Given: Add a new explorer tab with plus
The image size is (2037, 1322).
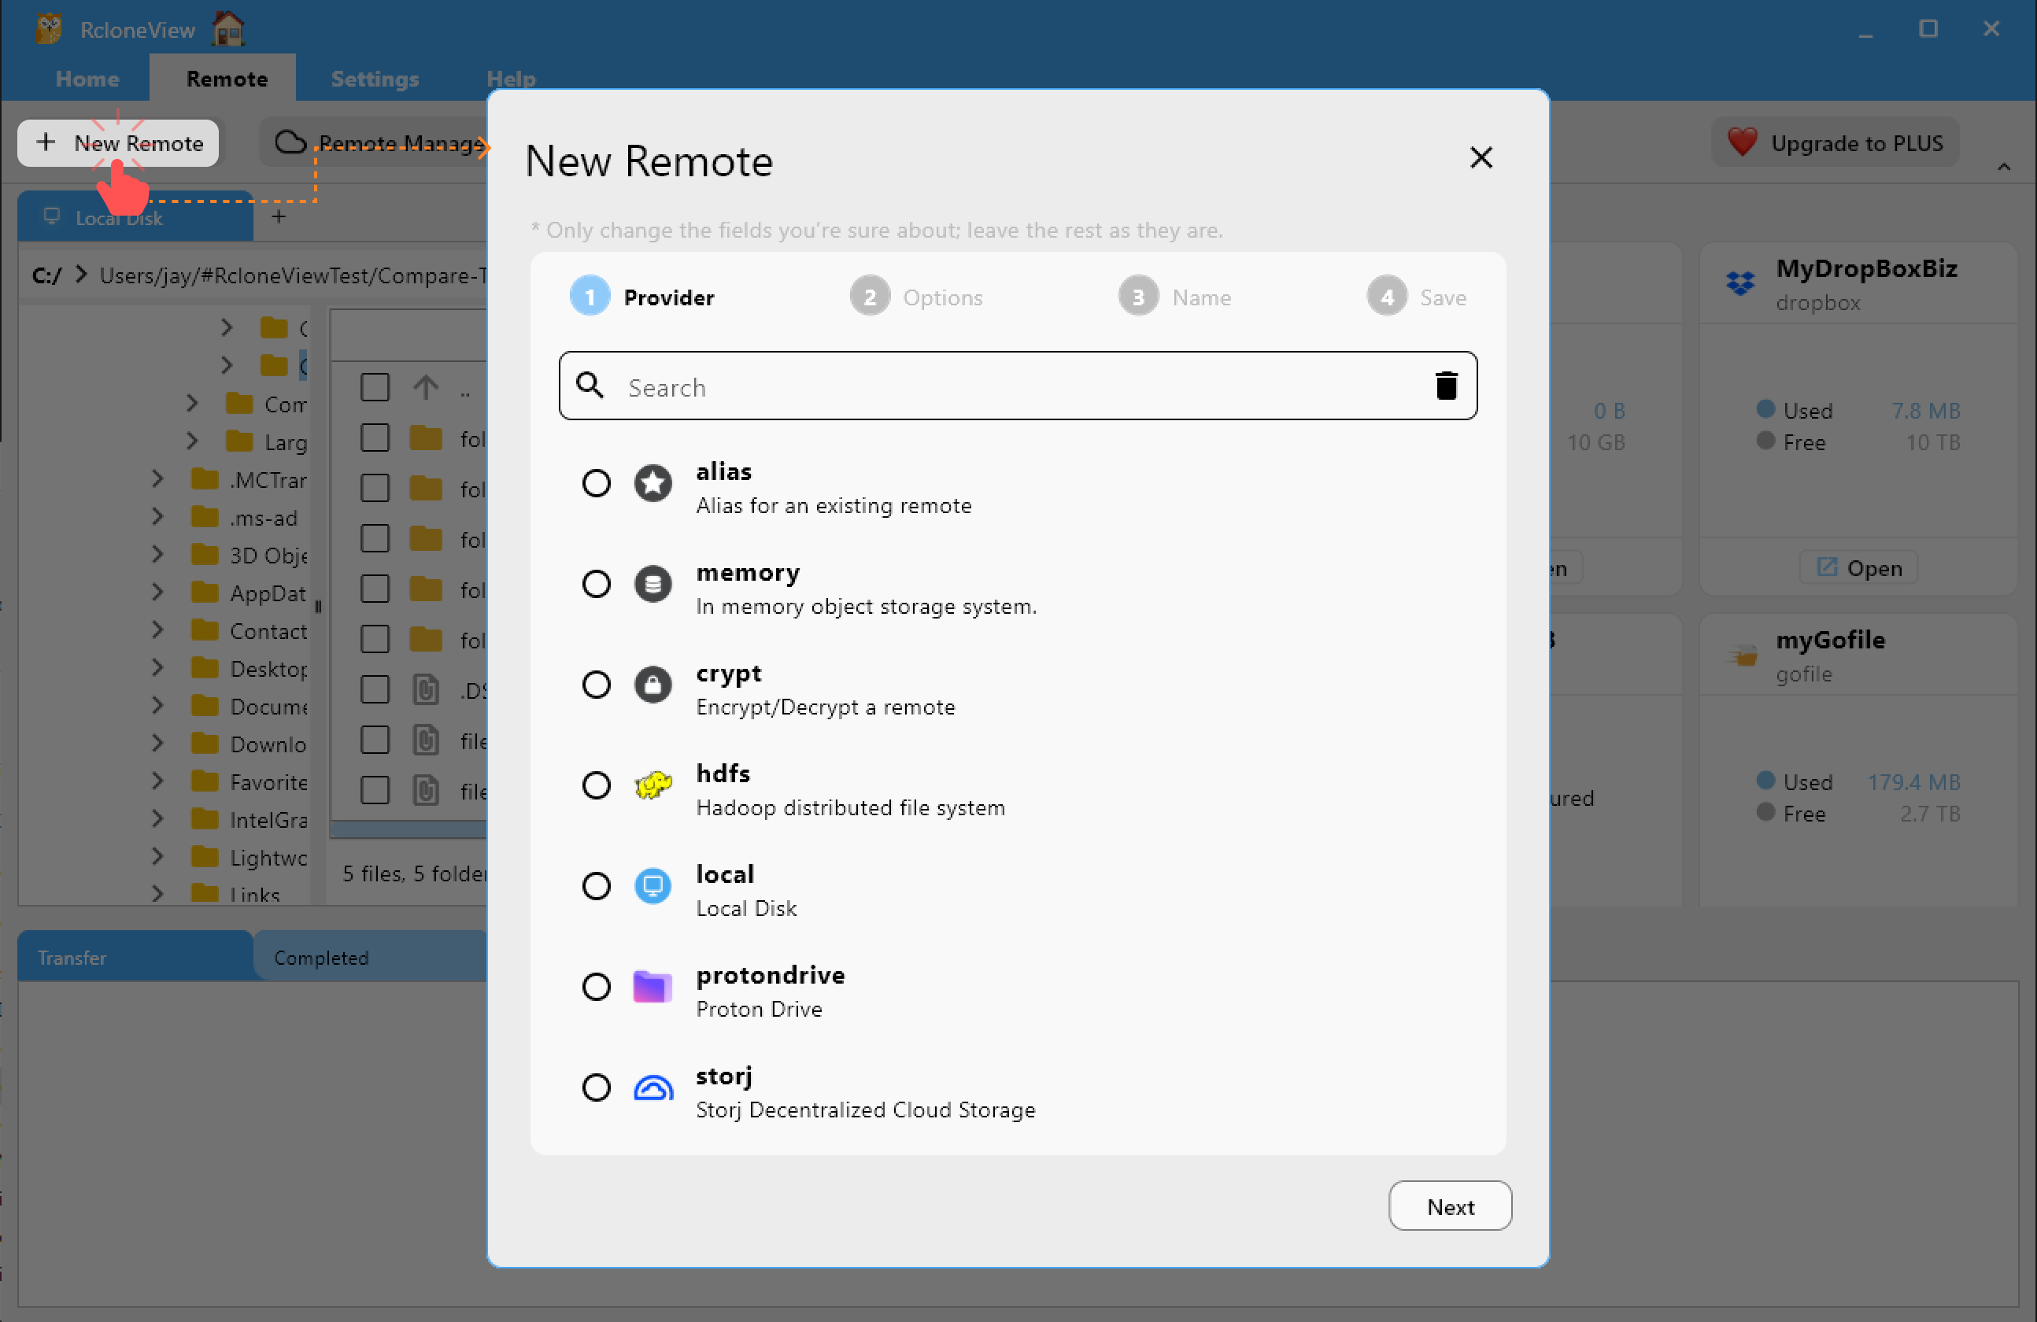Looking at the screenshot, I should tap(278, 216).
